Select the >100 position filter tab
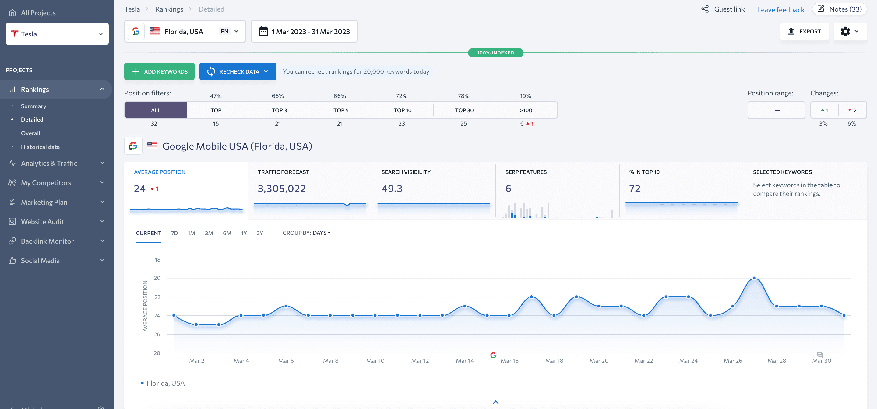Viewport: 877px width, 409px height. (526, 109)
